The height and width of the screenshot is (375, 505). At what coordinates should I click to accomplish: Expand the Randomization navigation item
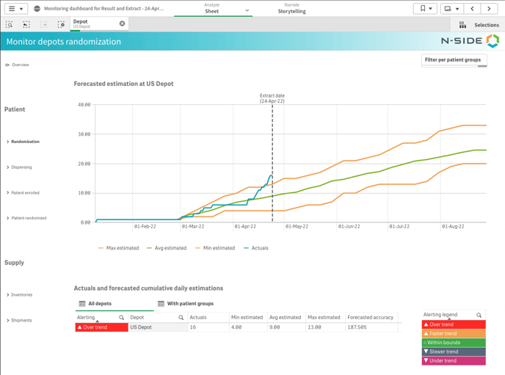coord(25,142)
